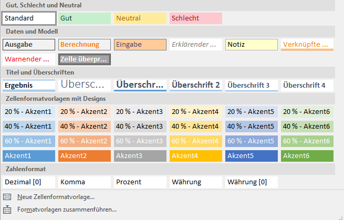Select the Neutral style swatch

click(140, 18)
